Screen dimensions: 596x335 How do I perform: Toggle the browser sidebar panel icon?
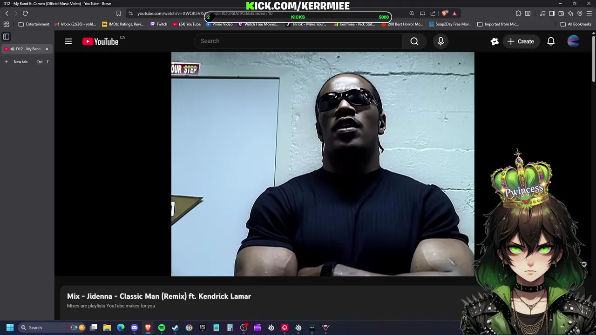pos(552,13)
